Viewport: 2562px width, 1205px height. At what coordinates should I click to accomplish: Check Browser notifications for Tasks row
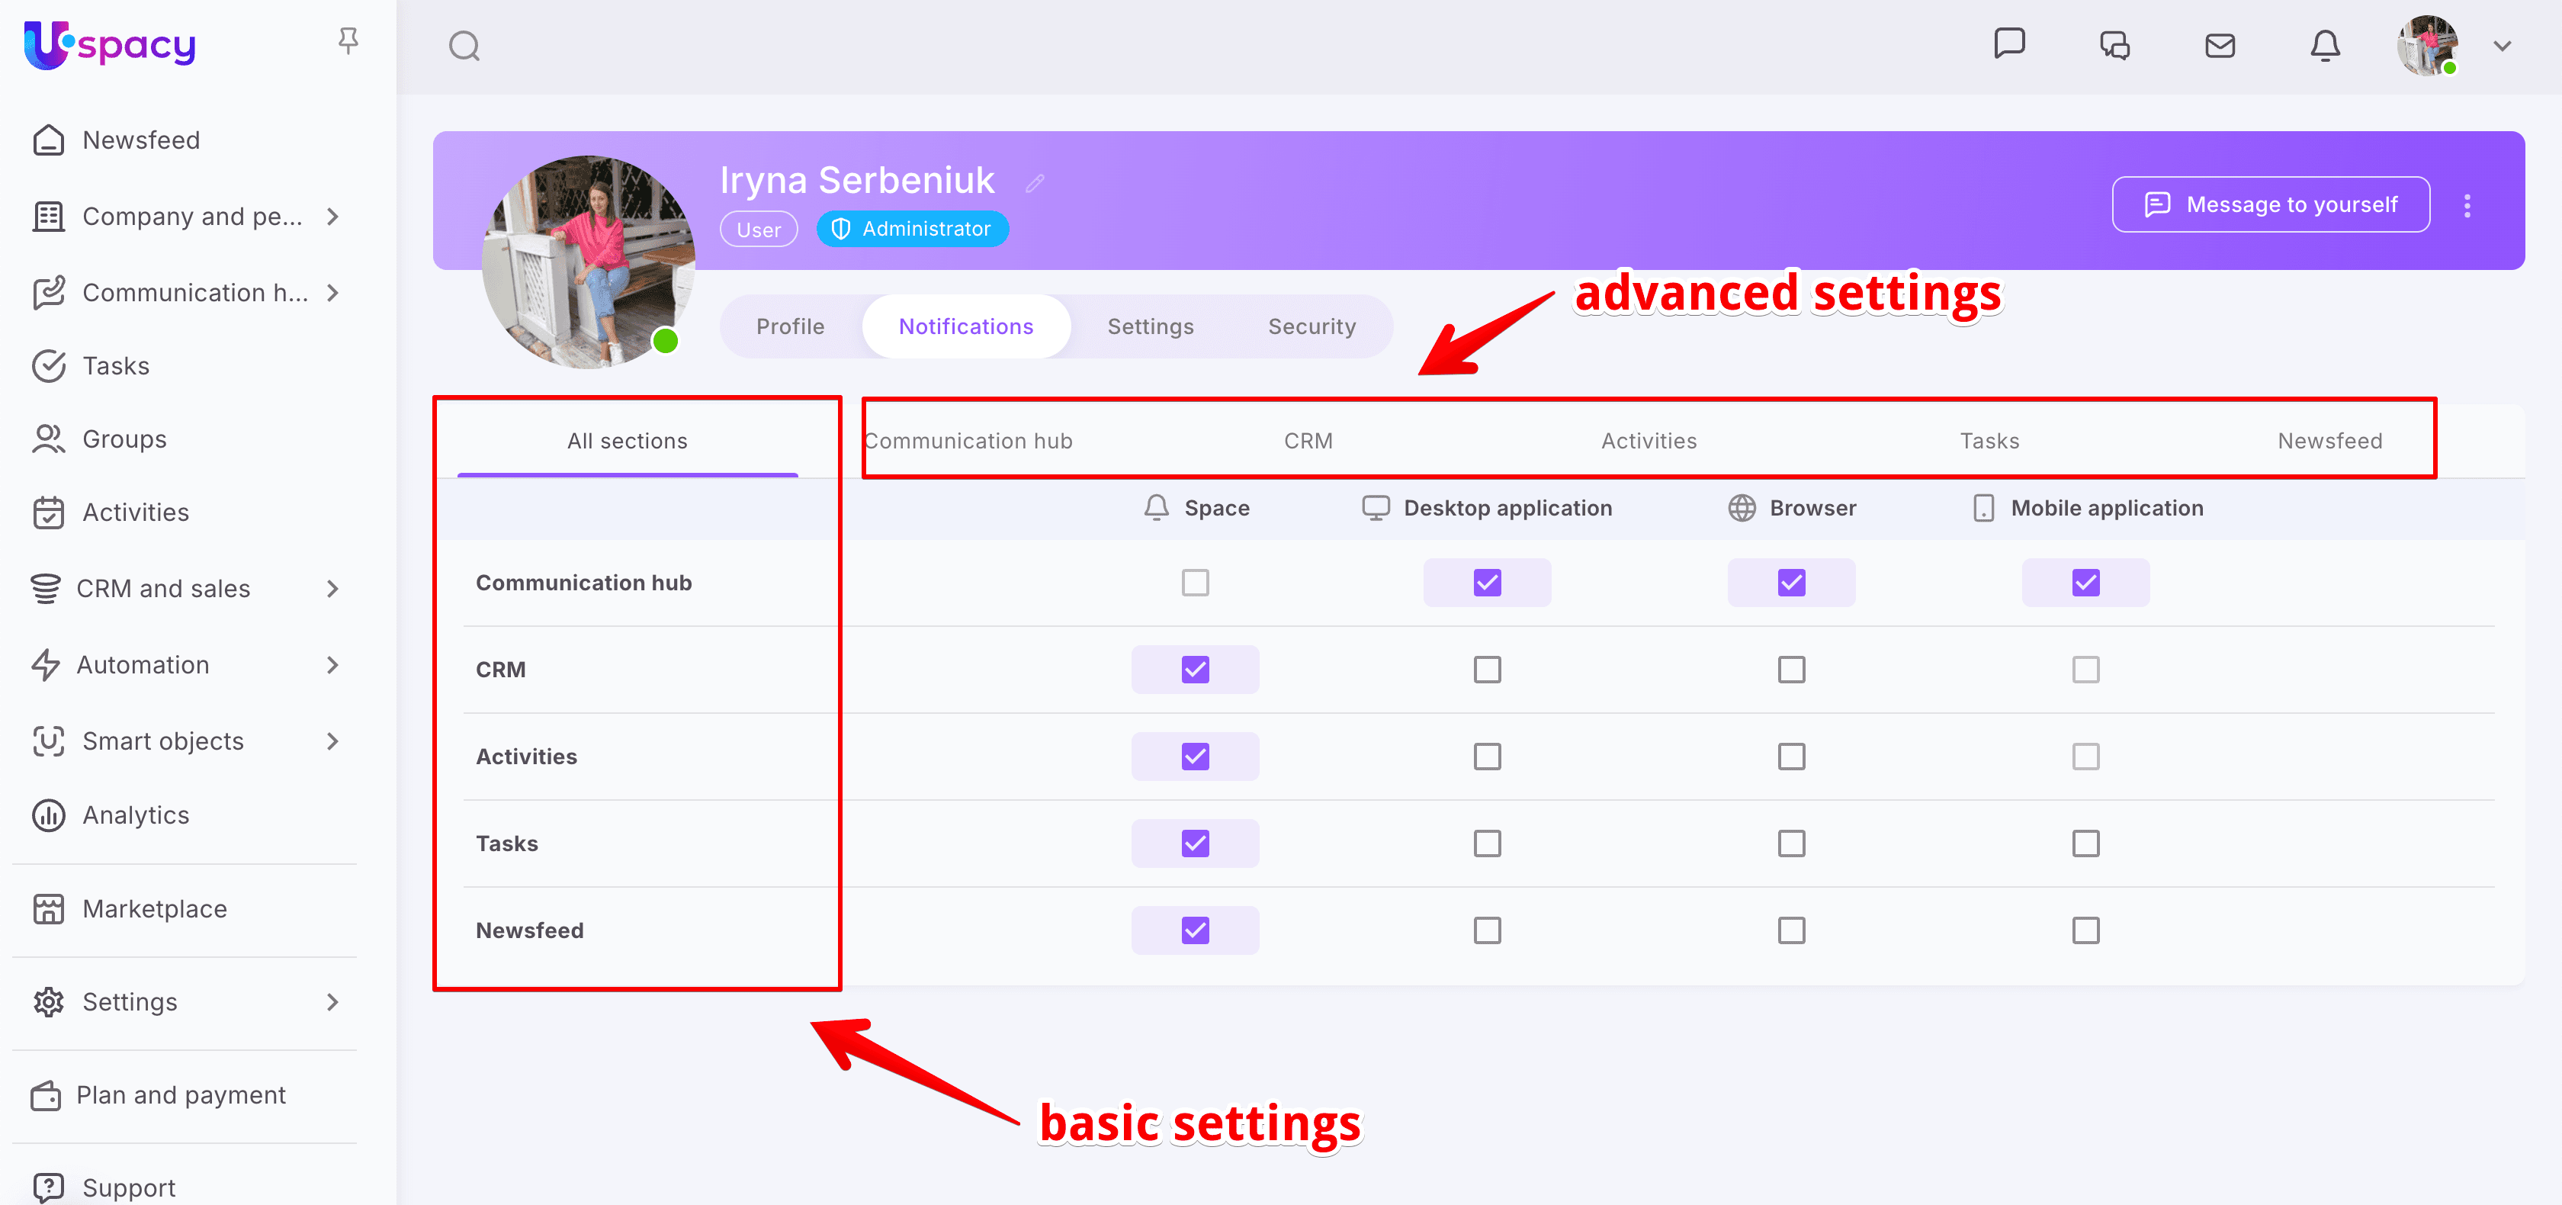point(1790,843)
